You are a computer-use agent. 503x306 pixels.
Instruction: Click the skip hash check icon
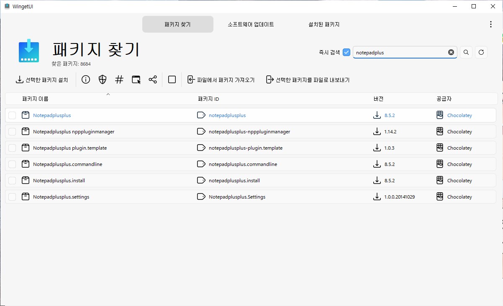point(119,79)
